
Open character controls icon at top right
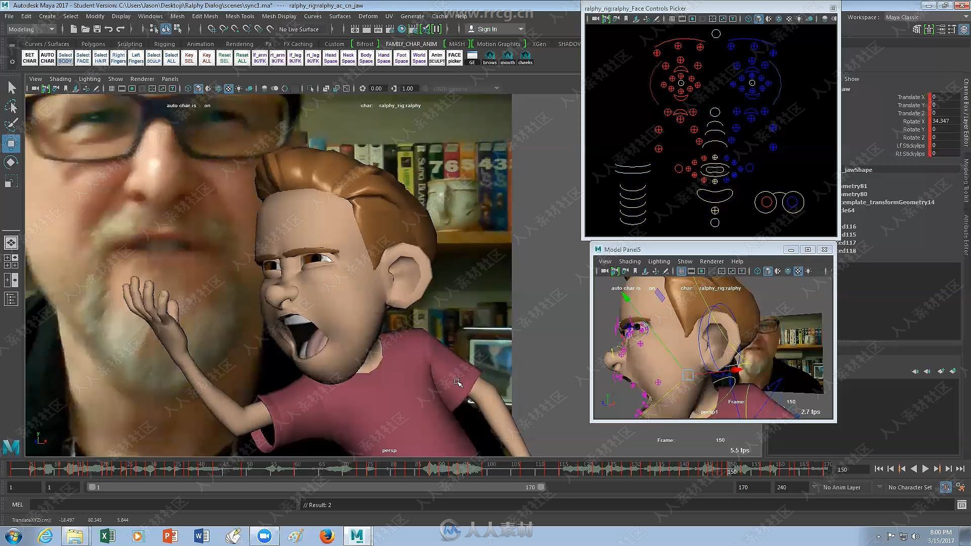click(x=929, y=29)
